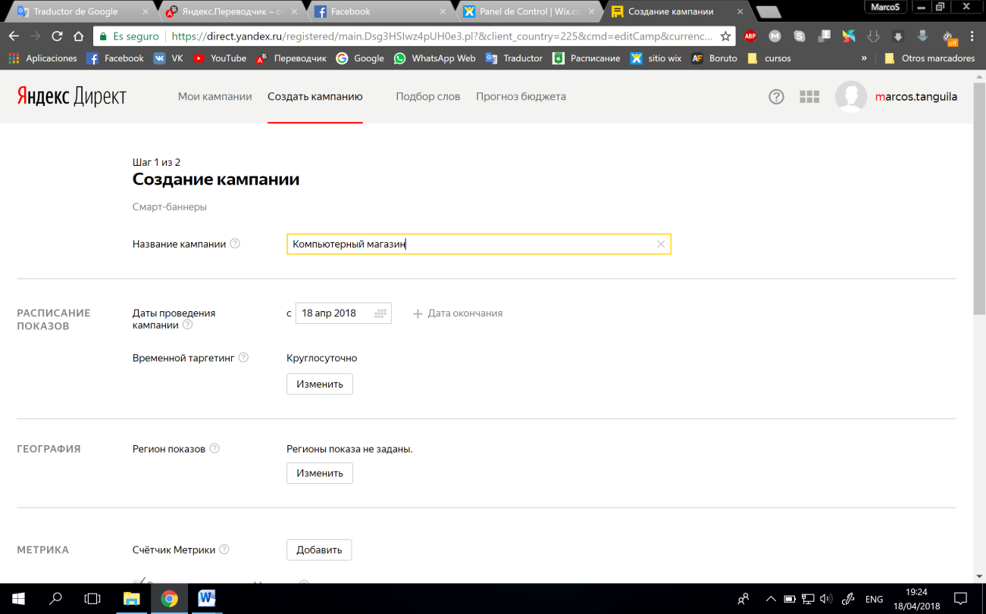Show help icon next to Регион показов
The width and height of the screenshot is (986, 614).
214,448
